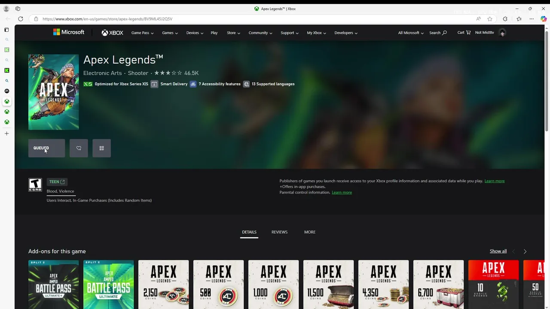Expand the My Xbox menu

316,33
